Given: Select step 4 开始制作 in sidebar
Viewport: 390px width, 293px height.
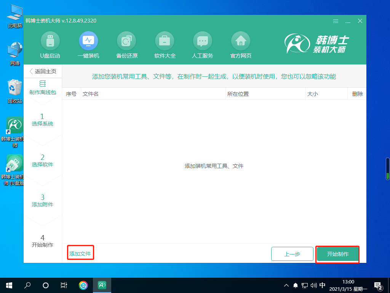Looking at the screenshot, I should click(42, 241).
